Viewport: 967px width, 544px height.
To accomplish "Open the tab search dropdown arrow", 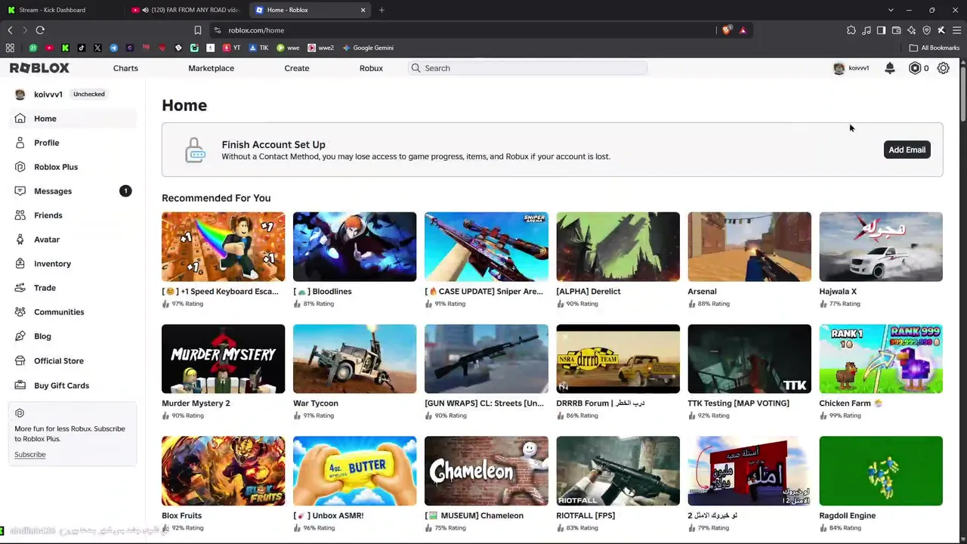I will [x=891, y=10].
